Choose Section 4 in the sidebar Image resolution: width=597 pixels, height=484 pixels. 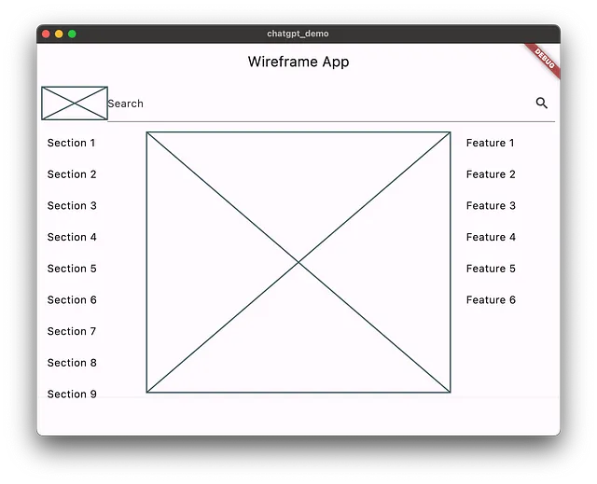pyautogui.click(x=72, y=238)
